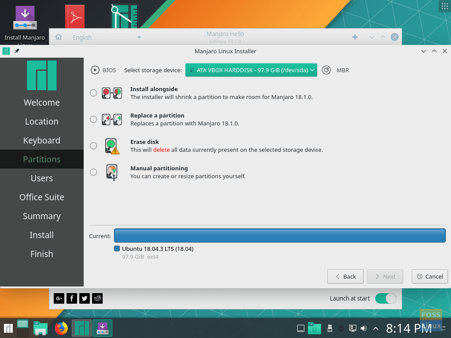This screenshot has width=451, height=338.
Task: Click the home icon in Manjaro Hello
Action: click(58, 37)
